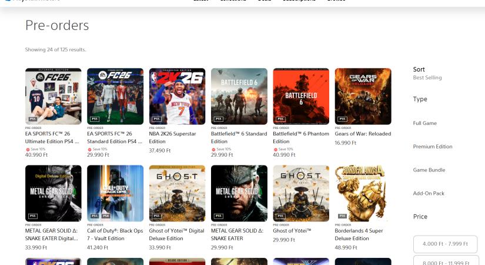Click the Save 10% badge under Battlefield 6 Phantom Edition

coord(283,149)
